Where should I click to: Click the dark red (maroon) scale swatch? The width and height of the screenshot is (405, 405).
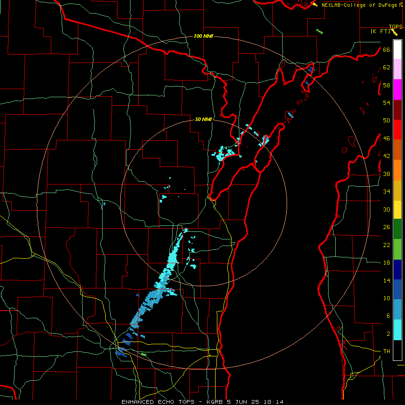pyautogui.click(x=397, y=110)
